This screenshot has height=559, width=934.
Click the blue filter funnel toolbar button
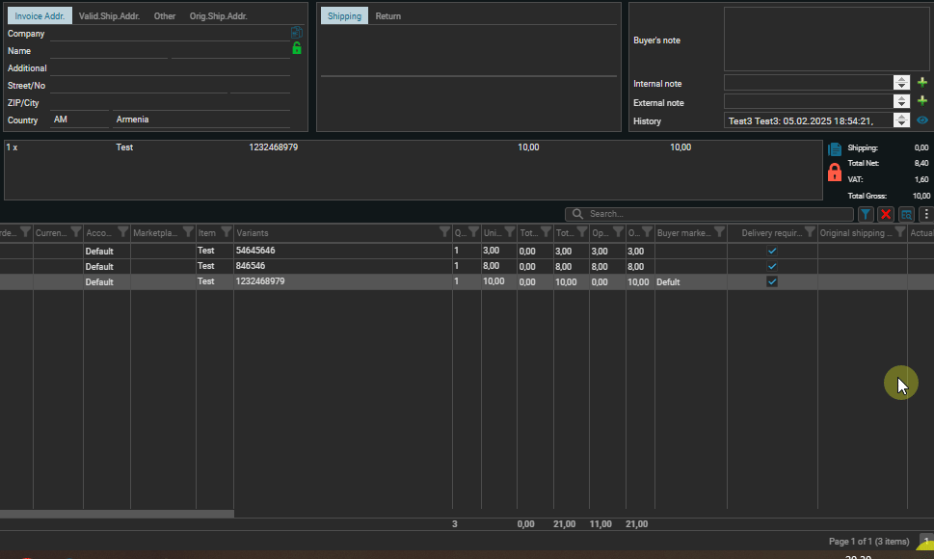click(866, 214)
